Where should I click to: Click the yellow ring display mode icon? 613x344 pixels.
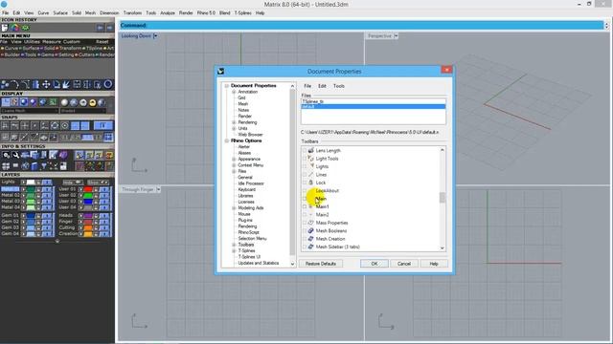[93, 102]
